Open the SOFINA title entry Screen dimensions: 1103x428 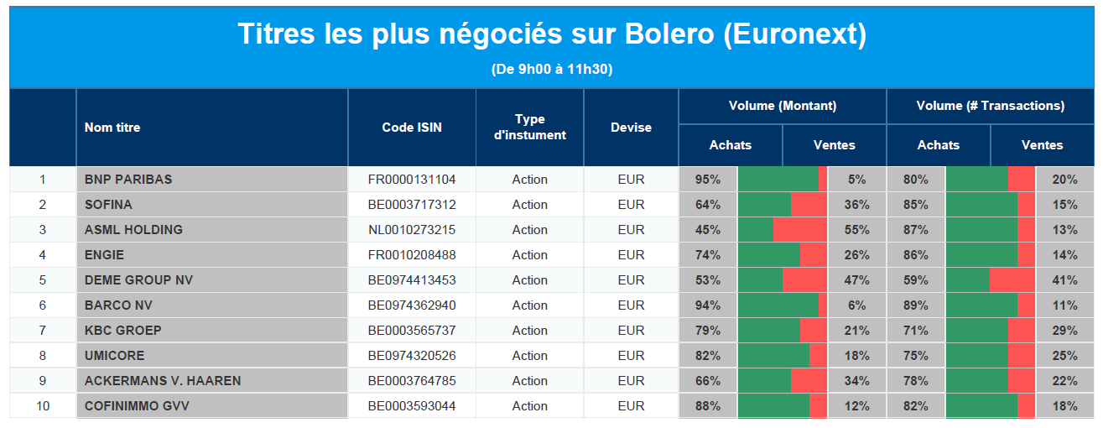point(109,205)
